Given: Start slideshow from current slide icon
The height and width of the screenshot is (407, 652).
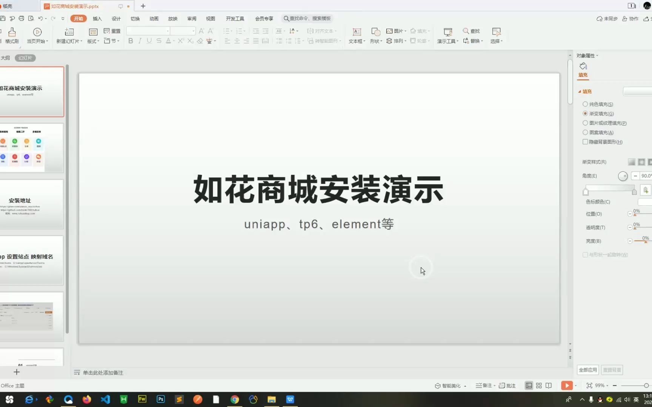Looking at the screenshot, I should coord(37,32).
